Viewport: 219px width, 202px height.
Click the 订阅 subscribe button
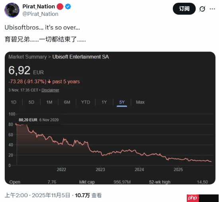pos(184,9)
